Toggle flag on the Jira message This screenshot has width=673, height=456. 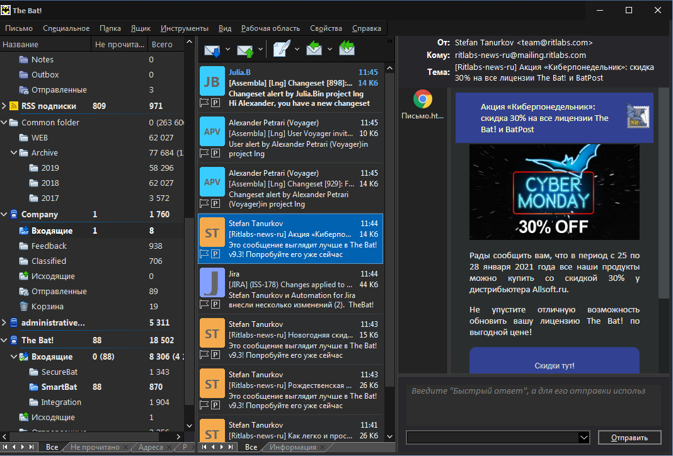pos(204,304)
